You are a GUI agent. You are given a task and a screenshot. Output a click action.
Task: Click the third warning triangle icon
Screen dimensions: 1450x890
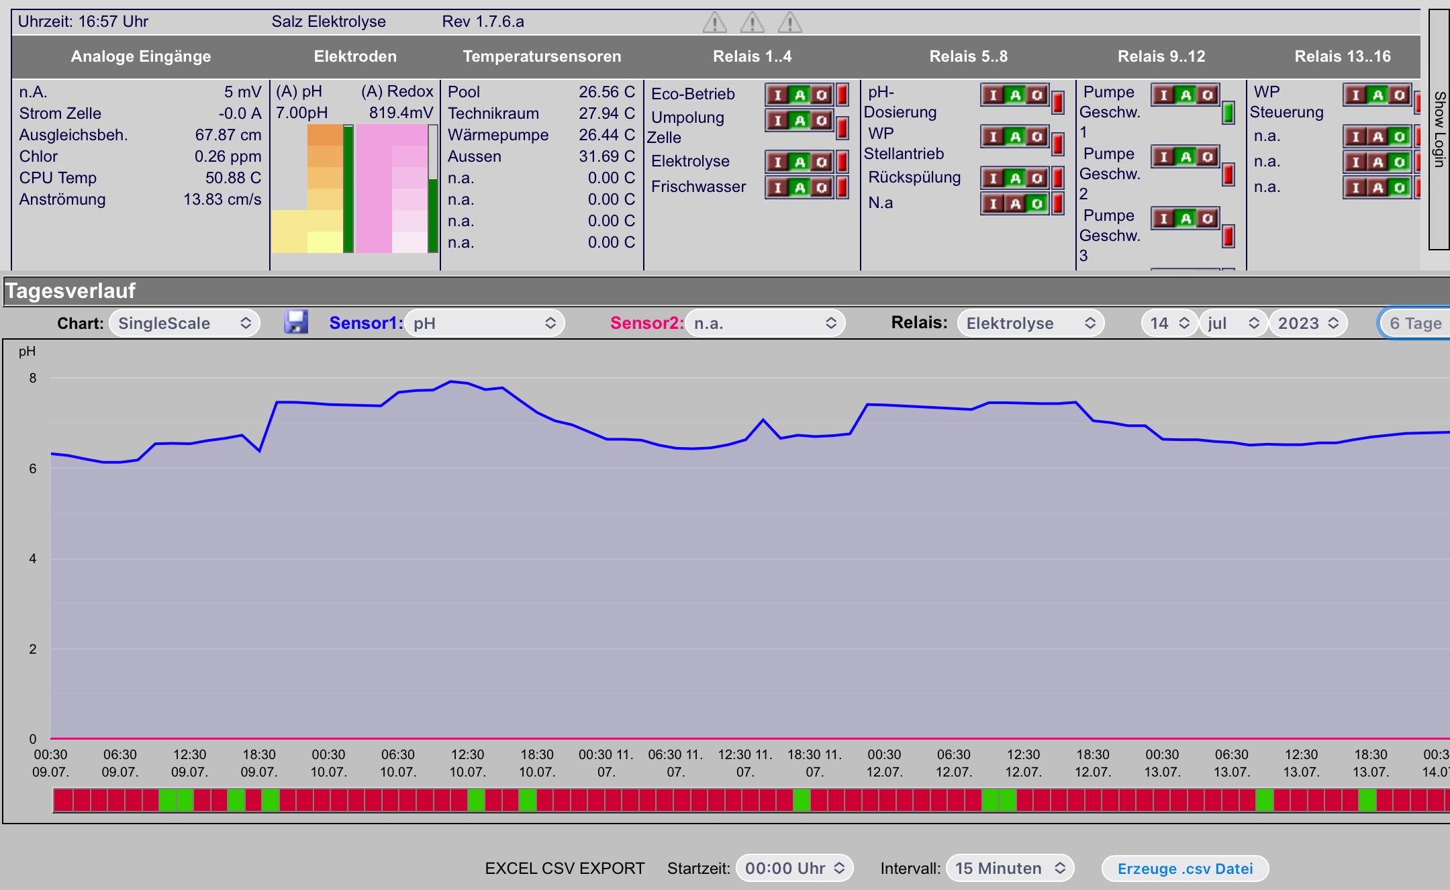tap(790, 23)
